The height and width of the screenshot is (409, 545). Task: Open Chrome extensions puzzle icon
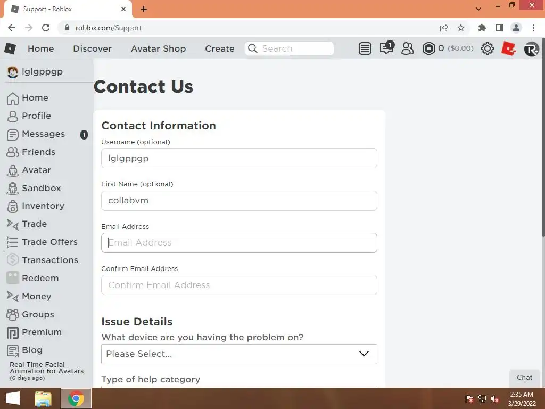pyautogui.click(x=482, y=28)
